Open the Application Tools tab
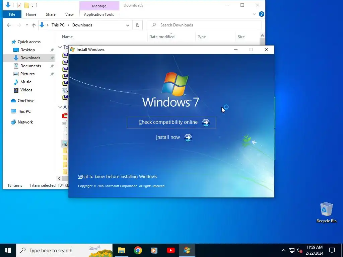 (x=99, y=14)
